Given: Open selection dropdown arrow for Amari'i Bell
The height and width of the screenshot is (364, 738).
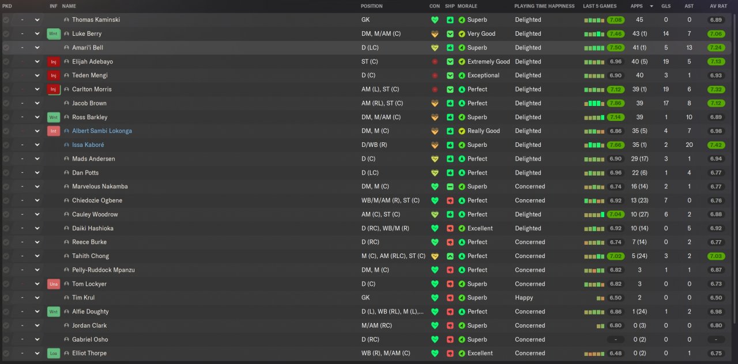Looking at the screenshot, I should [x=37, y=48].
